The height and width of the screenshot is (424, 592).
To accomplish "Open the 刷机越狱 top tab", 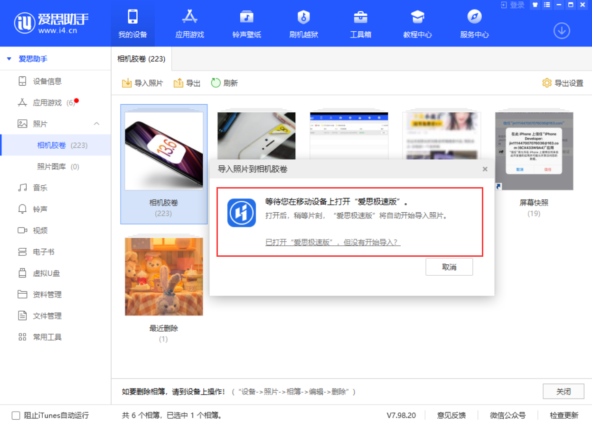I will [x=304, y=24].
